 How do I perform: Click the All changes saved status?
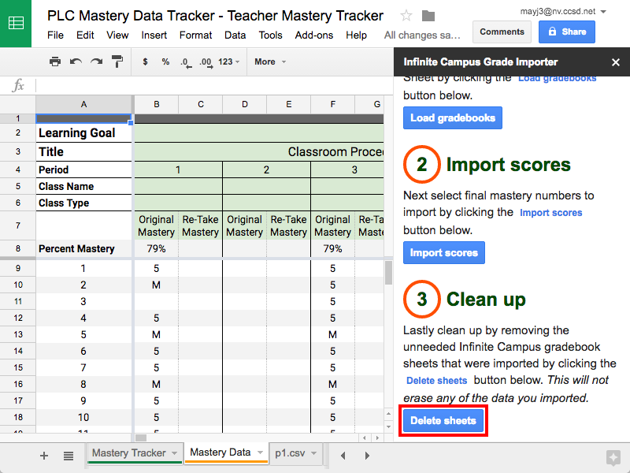pos(422,35)
